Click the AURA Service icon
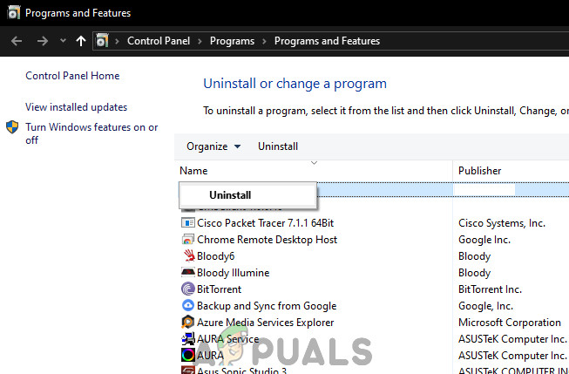Screen dimensions: 569x374 pos(188,339)
